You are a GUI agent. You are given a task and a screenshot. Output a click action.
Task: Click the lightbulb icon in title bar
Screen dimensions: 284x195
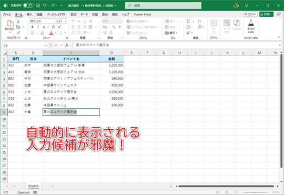[246, 6]
